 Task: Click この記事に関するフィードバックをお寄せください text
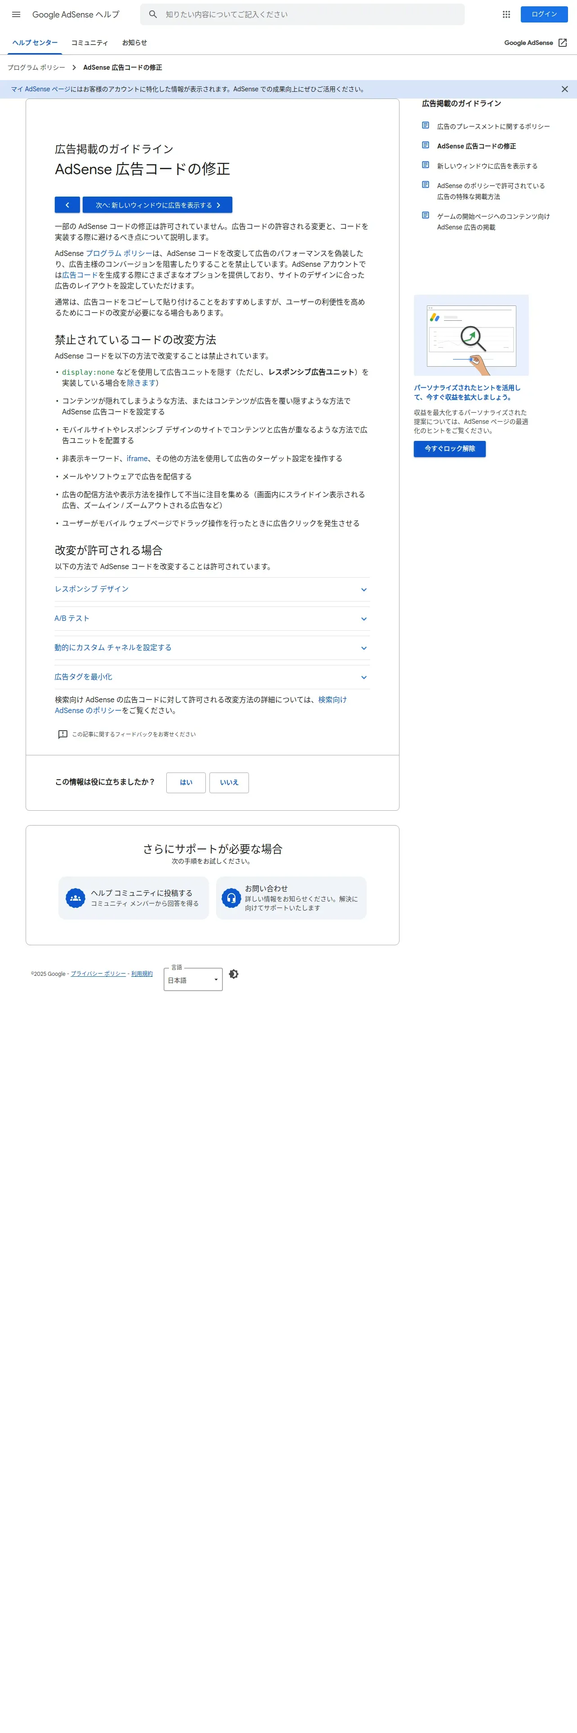[133, 734]
